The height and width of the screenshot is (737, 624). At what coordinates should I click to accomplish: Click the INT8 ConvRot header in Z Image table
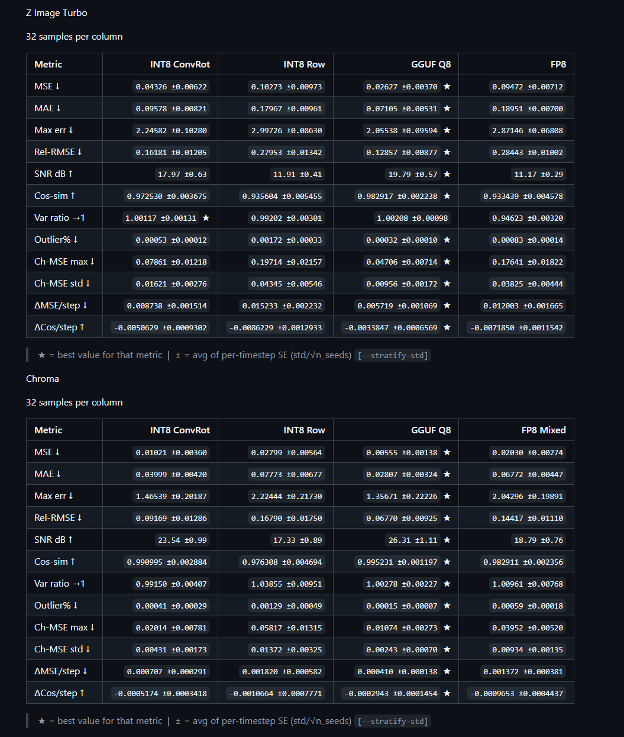click(180, 65)
